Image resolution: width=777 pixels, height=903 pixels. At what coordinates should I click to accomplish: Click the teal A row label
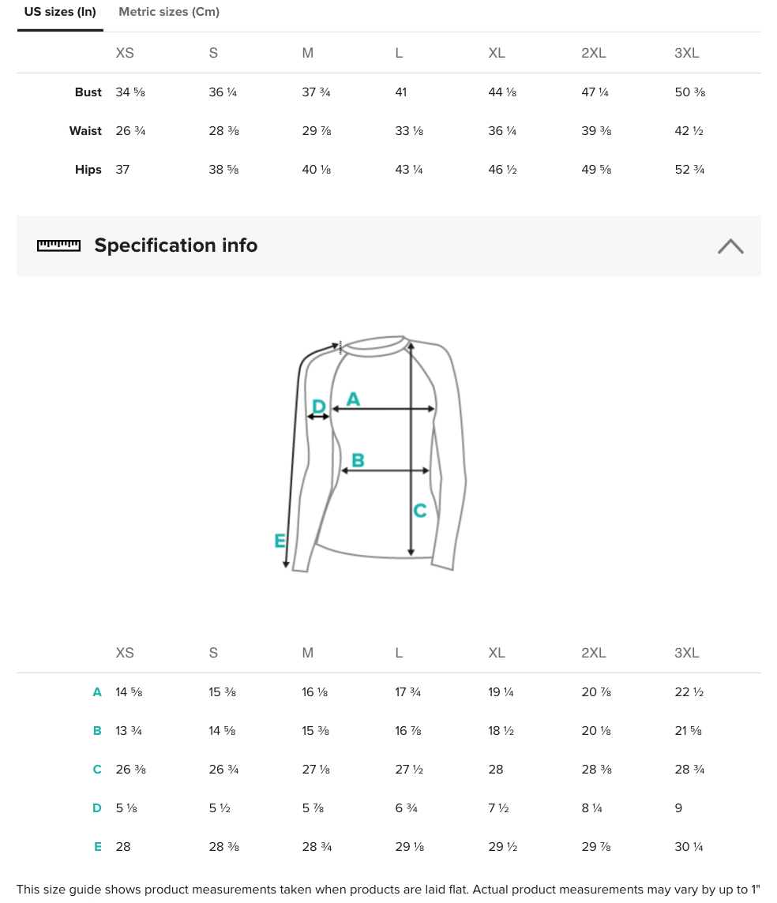(x=97, y=691)
